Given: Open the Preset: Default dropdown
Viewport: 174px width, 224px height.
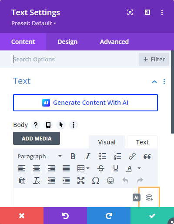Looking at the screenshot, I should tap(34, 23).
